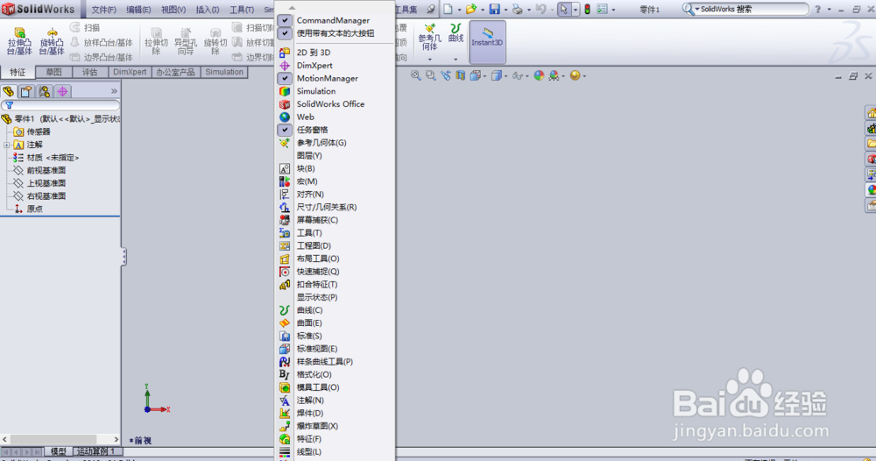876x461 pixels.
Task: Toggle 使用带有文本的大按钮 checkmark
Action: pos(285,33)
